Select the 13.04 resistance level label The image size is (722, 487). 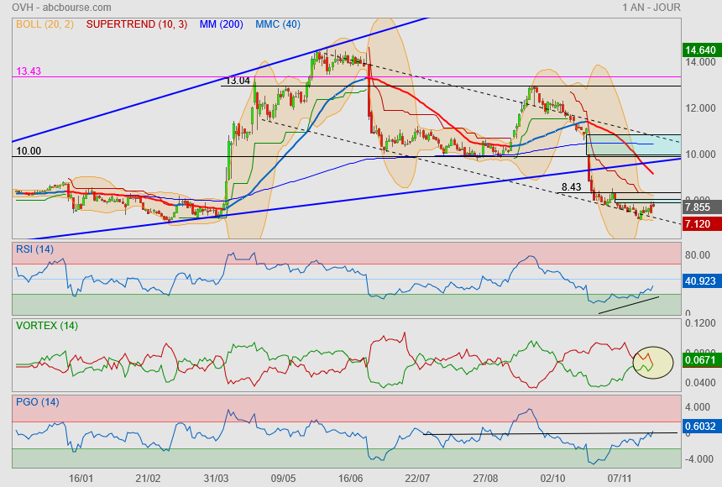pyautogui.click(x=238, y=81)
